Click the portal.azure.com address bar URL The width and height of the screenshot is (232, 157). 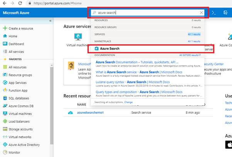tap(58, 3)
